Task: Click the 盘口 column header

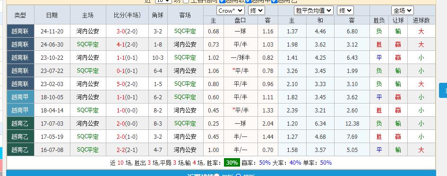Action: coord(241,20)
